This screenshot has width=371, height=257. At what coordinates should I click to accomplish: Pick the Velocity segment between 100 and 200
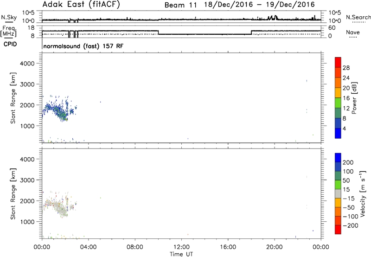click(x=338, y=167)
